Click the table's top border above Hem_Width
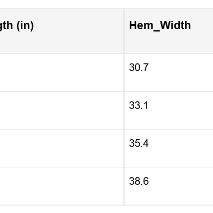This screenshot has height=213, width=213. pos(169,8)
